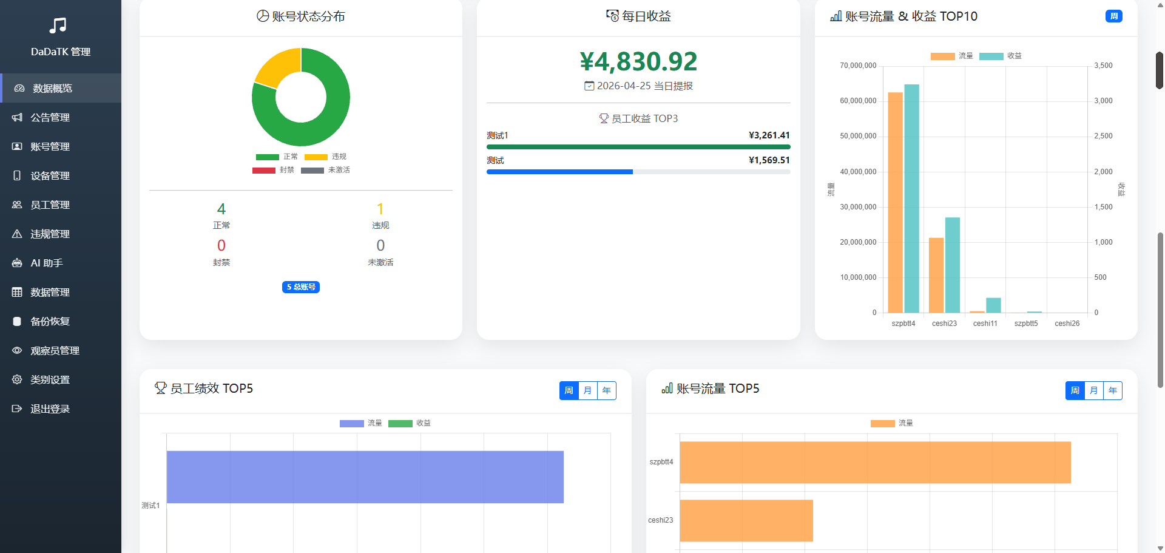Select 年 in 员工绩效 TOP5 period toggle
This screenshot has height=553, width=1165.
point(606,390)
